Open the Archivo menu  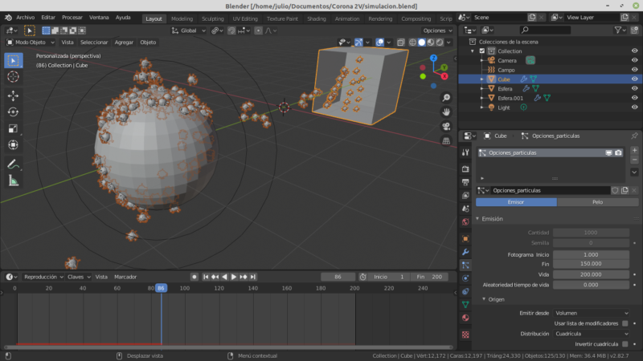[x=26, y=17]
